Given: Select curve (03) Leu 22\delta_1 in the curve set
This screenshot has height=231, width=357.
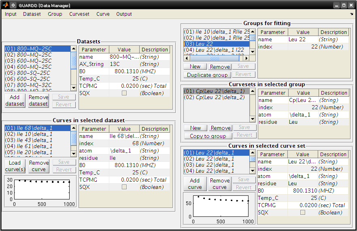Looking at the screenshot, I should [x=217, y=165].
